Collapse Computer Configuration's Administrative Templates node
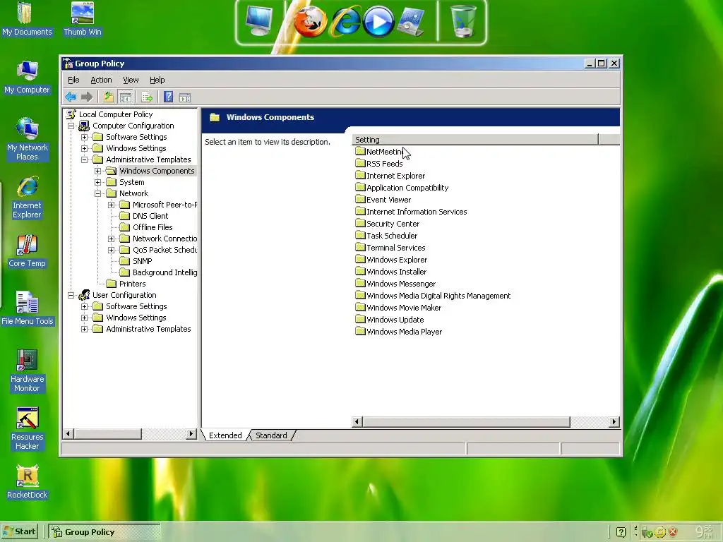Screen dimensions: 723x542 point(85,160)
